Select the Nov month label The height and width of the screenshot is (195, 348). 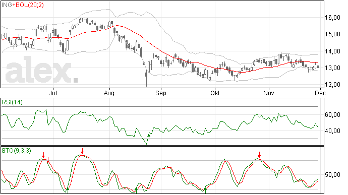click(x=269, y=93)
